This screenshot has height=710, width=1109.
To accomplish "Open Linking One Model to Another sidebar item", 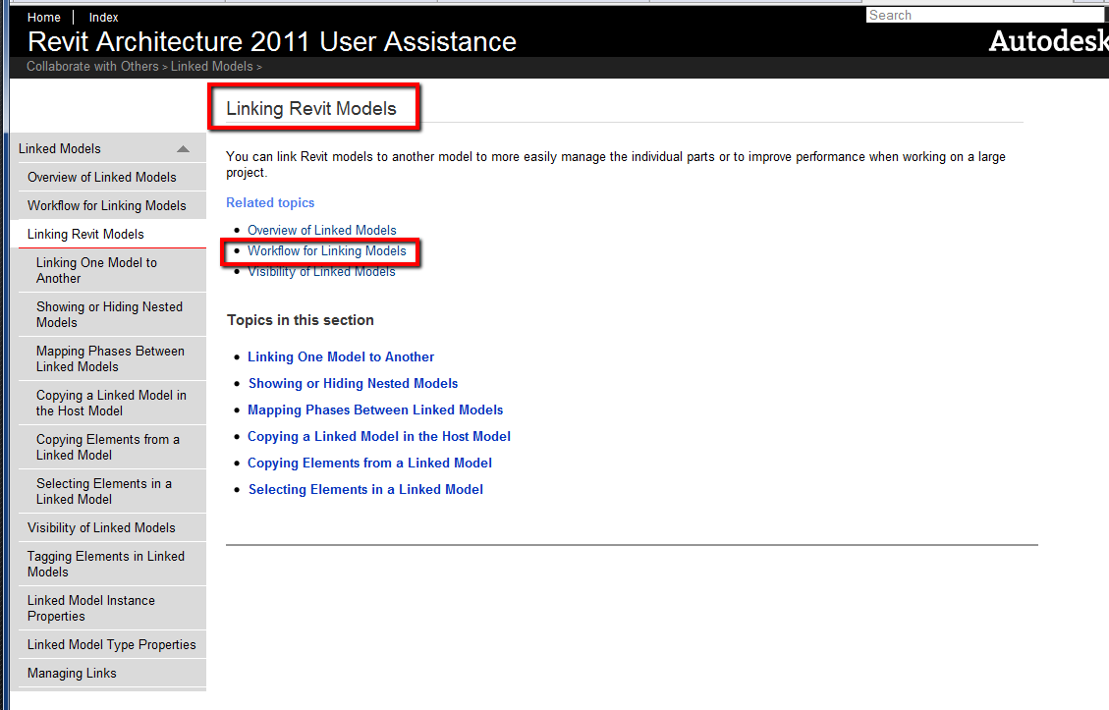I will tap(97, 270).
